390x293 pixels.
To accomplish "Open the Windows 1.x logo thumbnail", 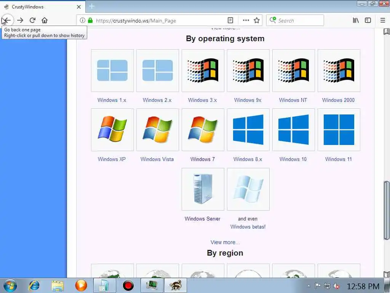I will tap(112, 71).
